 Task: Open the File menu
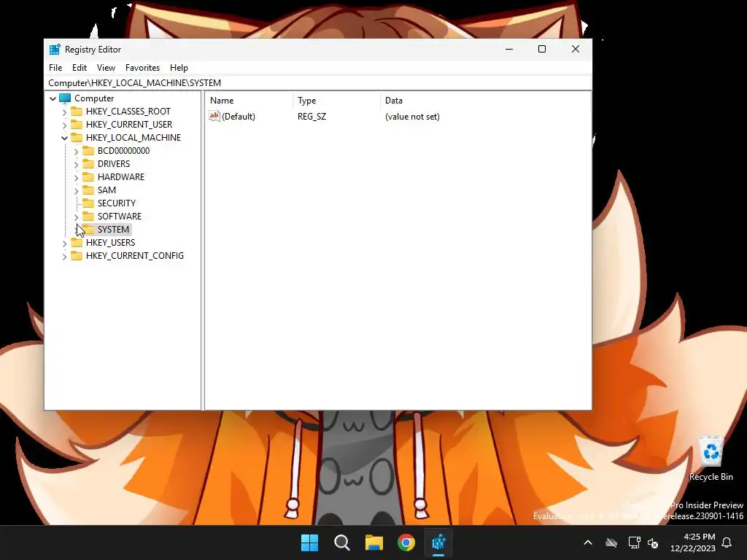click(x=55, y=68)
